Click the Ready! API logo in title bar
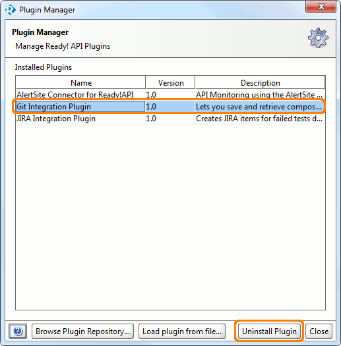This screenshot has width=341, height=346. click(x=11, y=10)
